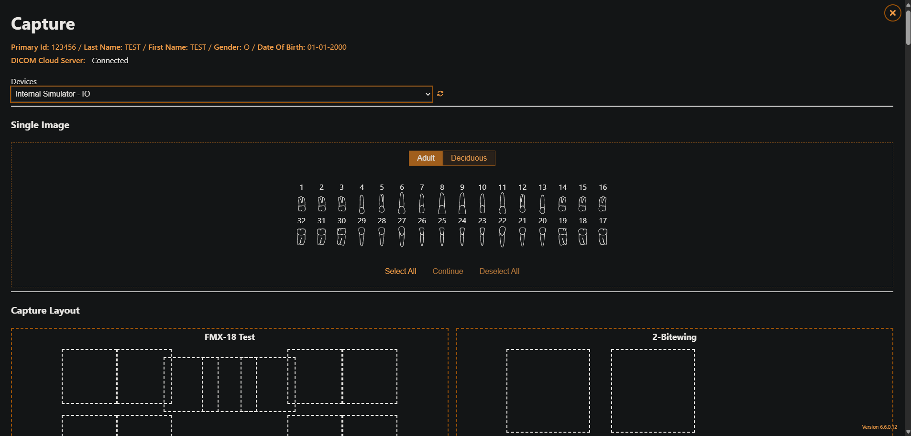Select tooth number 11 icon
911x436 pixels.
(x=502, y=204)
